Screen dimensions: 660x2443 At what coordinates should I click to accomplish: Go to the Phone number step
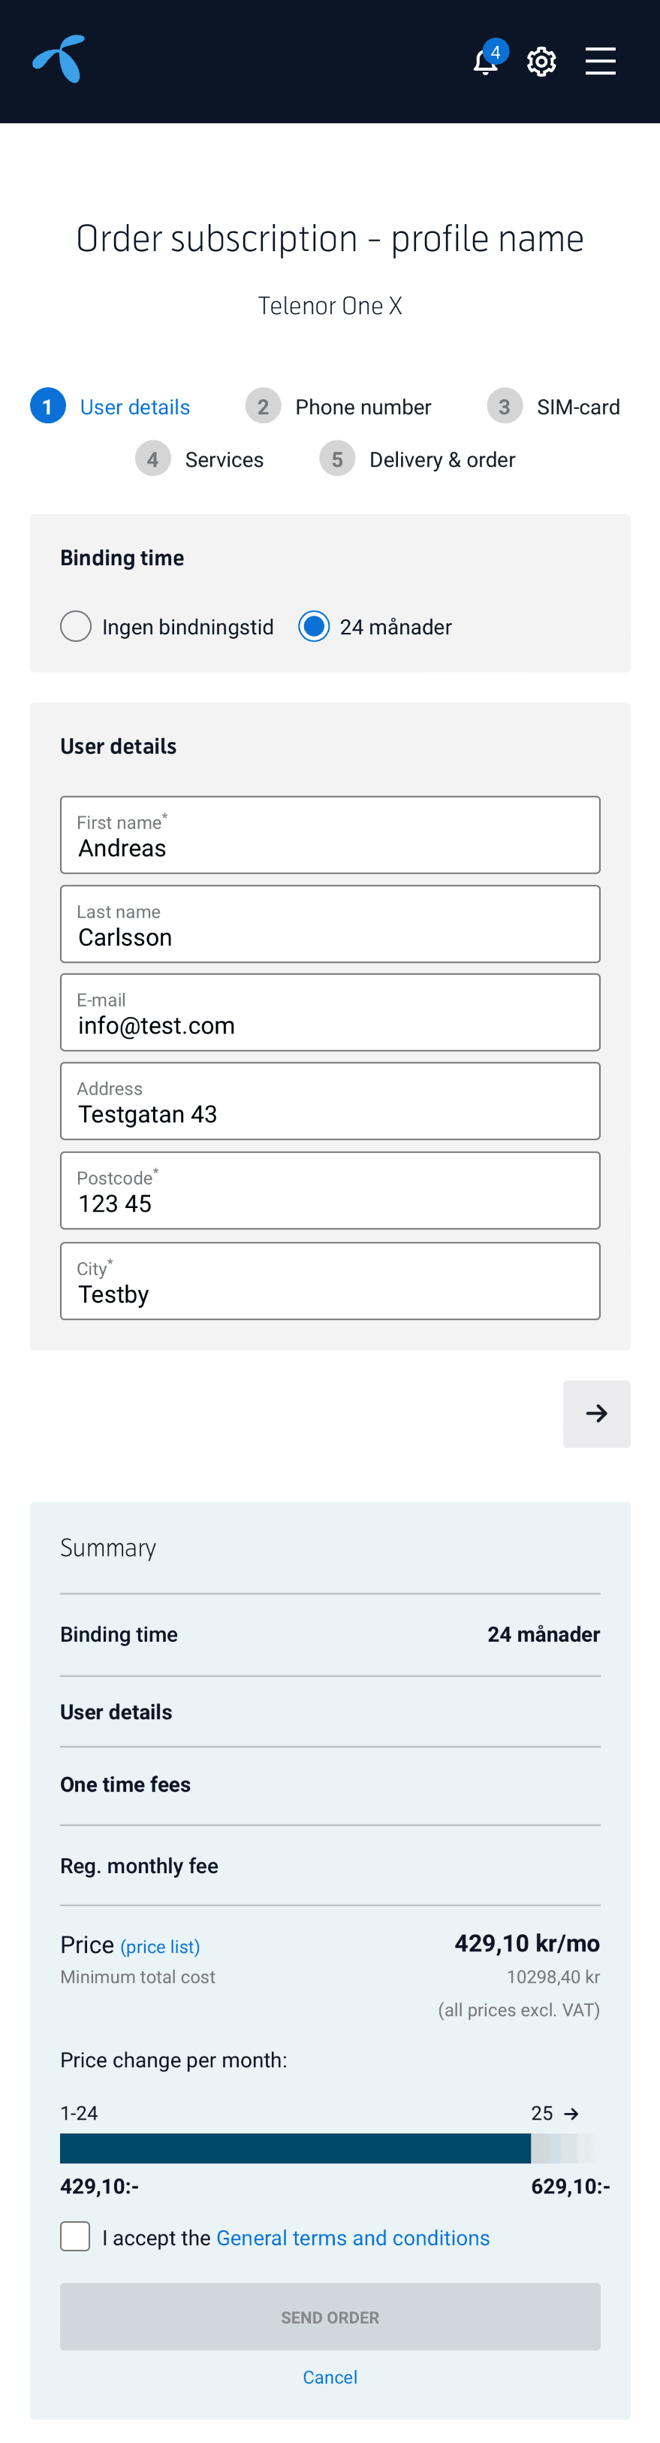[x=363, y=407]
